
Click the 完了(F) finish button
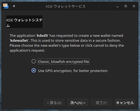[x=101, y=102]
